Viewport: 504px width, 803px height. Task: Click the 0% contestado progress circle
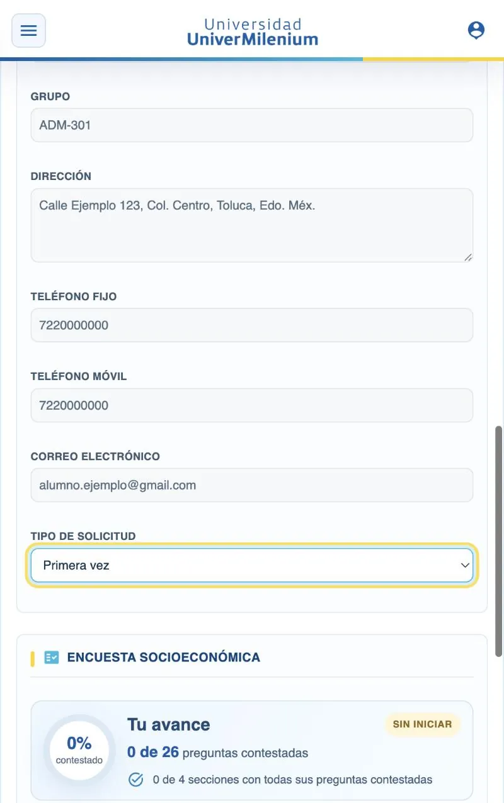click(x=79, y=750)
